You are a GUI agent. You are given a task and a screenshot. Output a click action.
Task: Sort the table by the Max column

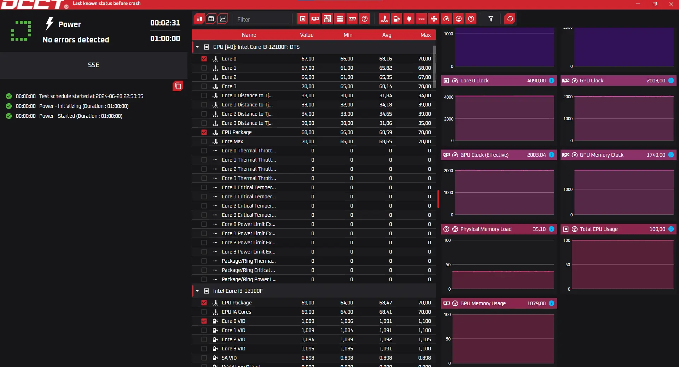point(425,35)
